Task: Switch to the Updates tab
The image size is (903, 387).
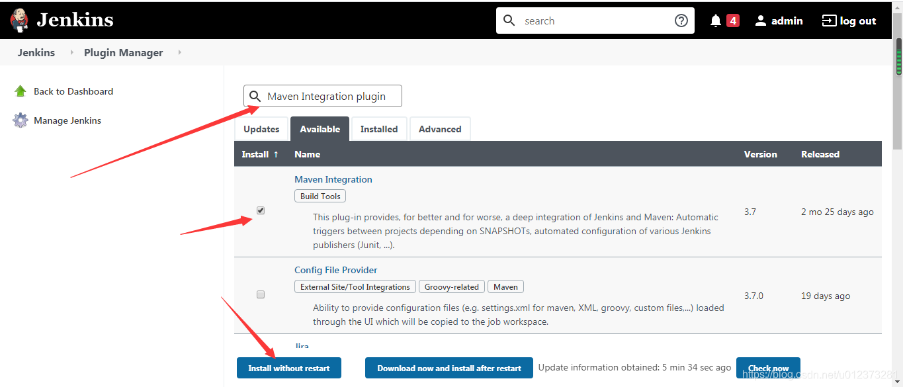Action: pos(261,129)
